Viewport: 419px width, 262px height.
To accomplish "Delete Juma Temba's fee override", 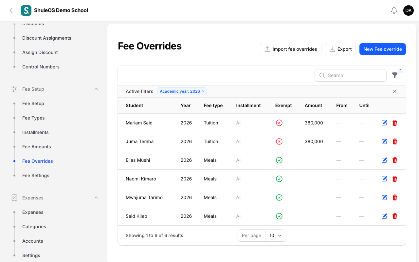I will [395, 141].
